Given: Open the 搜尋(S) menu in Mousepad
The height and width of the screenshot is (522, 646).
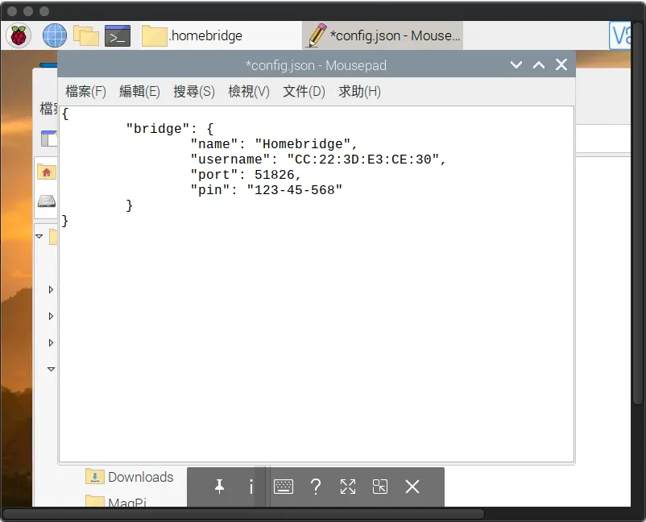Looking at the screenshot, I should coord(193,92).
